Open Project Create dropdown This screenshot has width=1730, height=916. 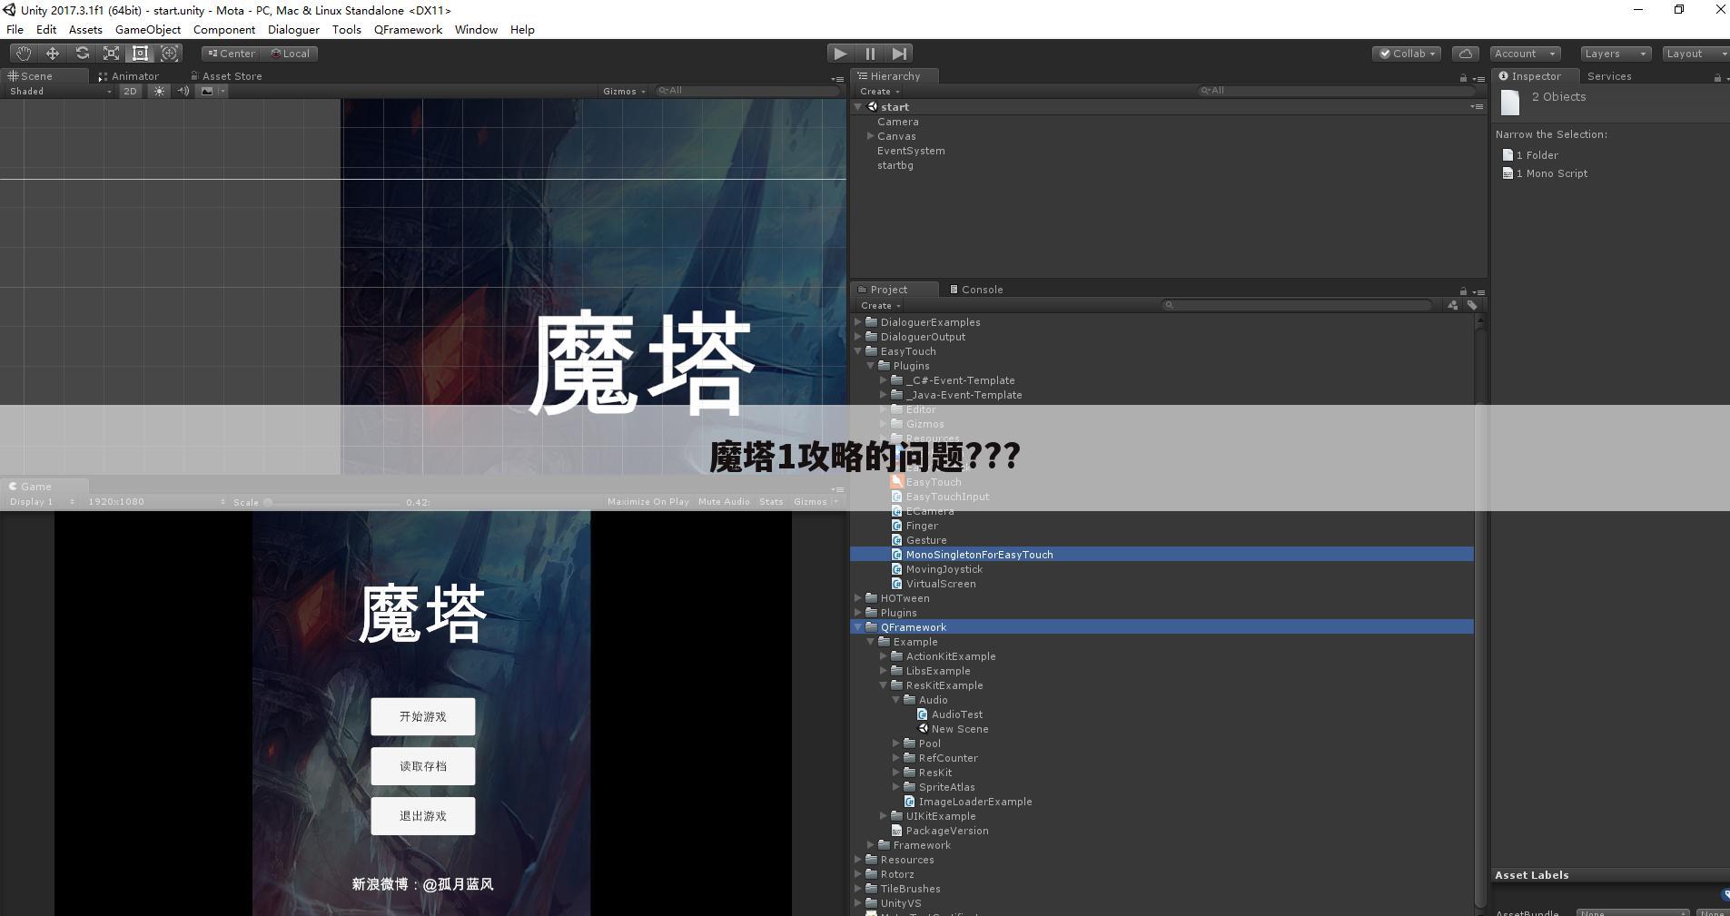coord(880,306)
